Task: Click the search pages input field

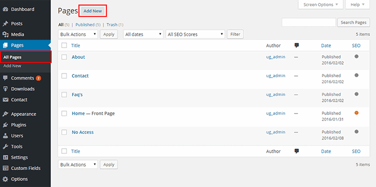Action: click(309, 22)
